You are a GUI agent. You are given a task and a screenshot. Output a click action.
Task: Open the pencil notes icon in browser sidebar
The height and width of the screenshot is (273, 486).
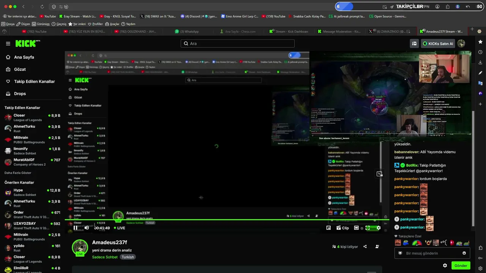[480, 73]
